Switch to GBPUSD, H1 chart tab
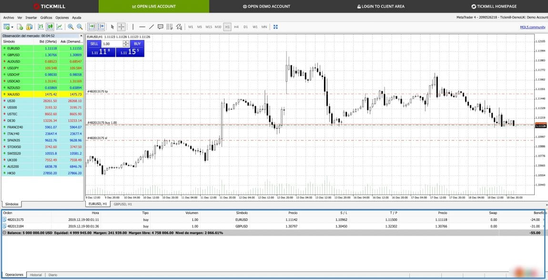This screenshot has height=280, width=548. [x=123, y=204]
